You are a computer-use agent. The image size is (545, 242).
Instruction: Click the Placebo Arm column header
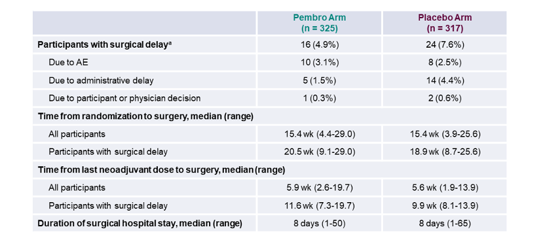pyautogui.click(x=445, y=23)
